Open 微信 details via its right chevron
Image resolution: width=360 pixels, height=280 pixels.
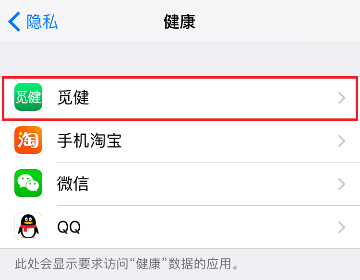341,184
